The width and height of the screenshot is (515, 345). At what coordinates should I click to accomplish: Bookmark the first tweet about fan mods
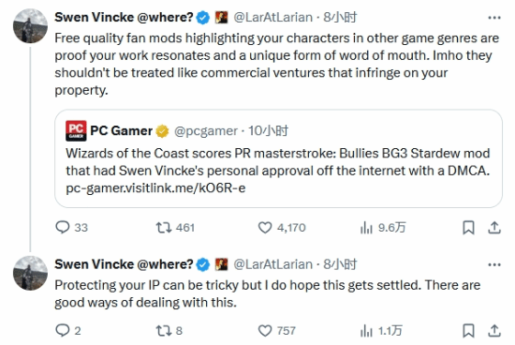pyautogui.click(x=468, y=228)
